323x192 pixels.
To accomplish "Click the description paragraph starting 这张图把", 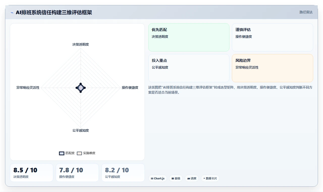I will [x=231, y=90].
